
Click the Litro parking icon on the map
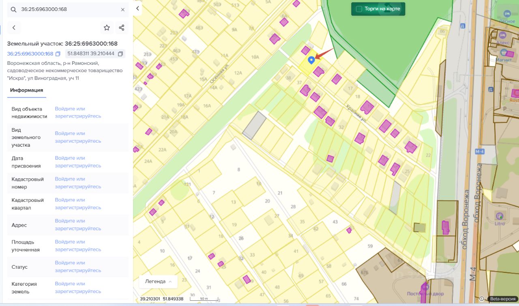coord(500,216)
